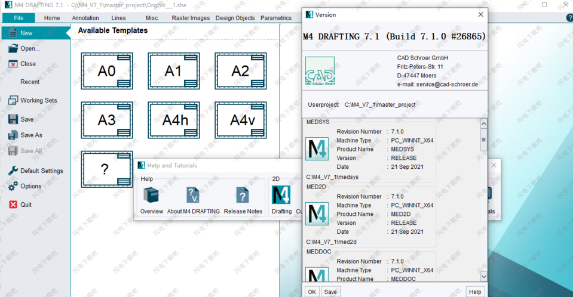Click the C:\M4_V7_1\med2d path
Image resolution: width=573 pixels, height=297 pixels.
coord(331,242)
